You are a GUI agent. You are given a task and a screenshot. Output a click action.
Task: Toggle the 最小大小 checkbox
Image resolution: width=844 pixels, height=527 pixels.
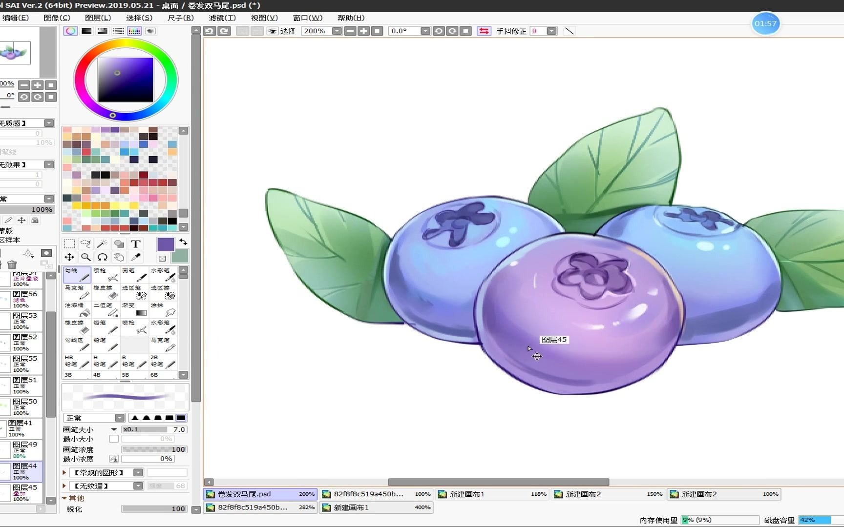pyautogui.click(x=114, y=439)
